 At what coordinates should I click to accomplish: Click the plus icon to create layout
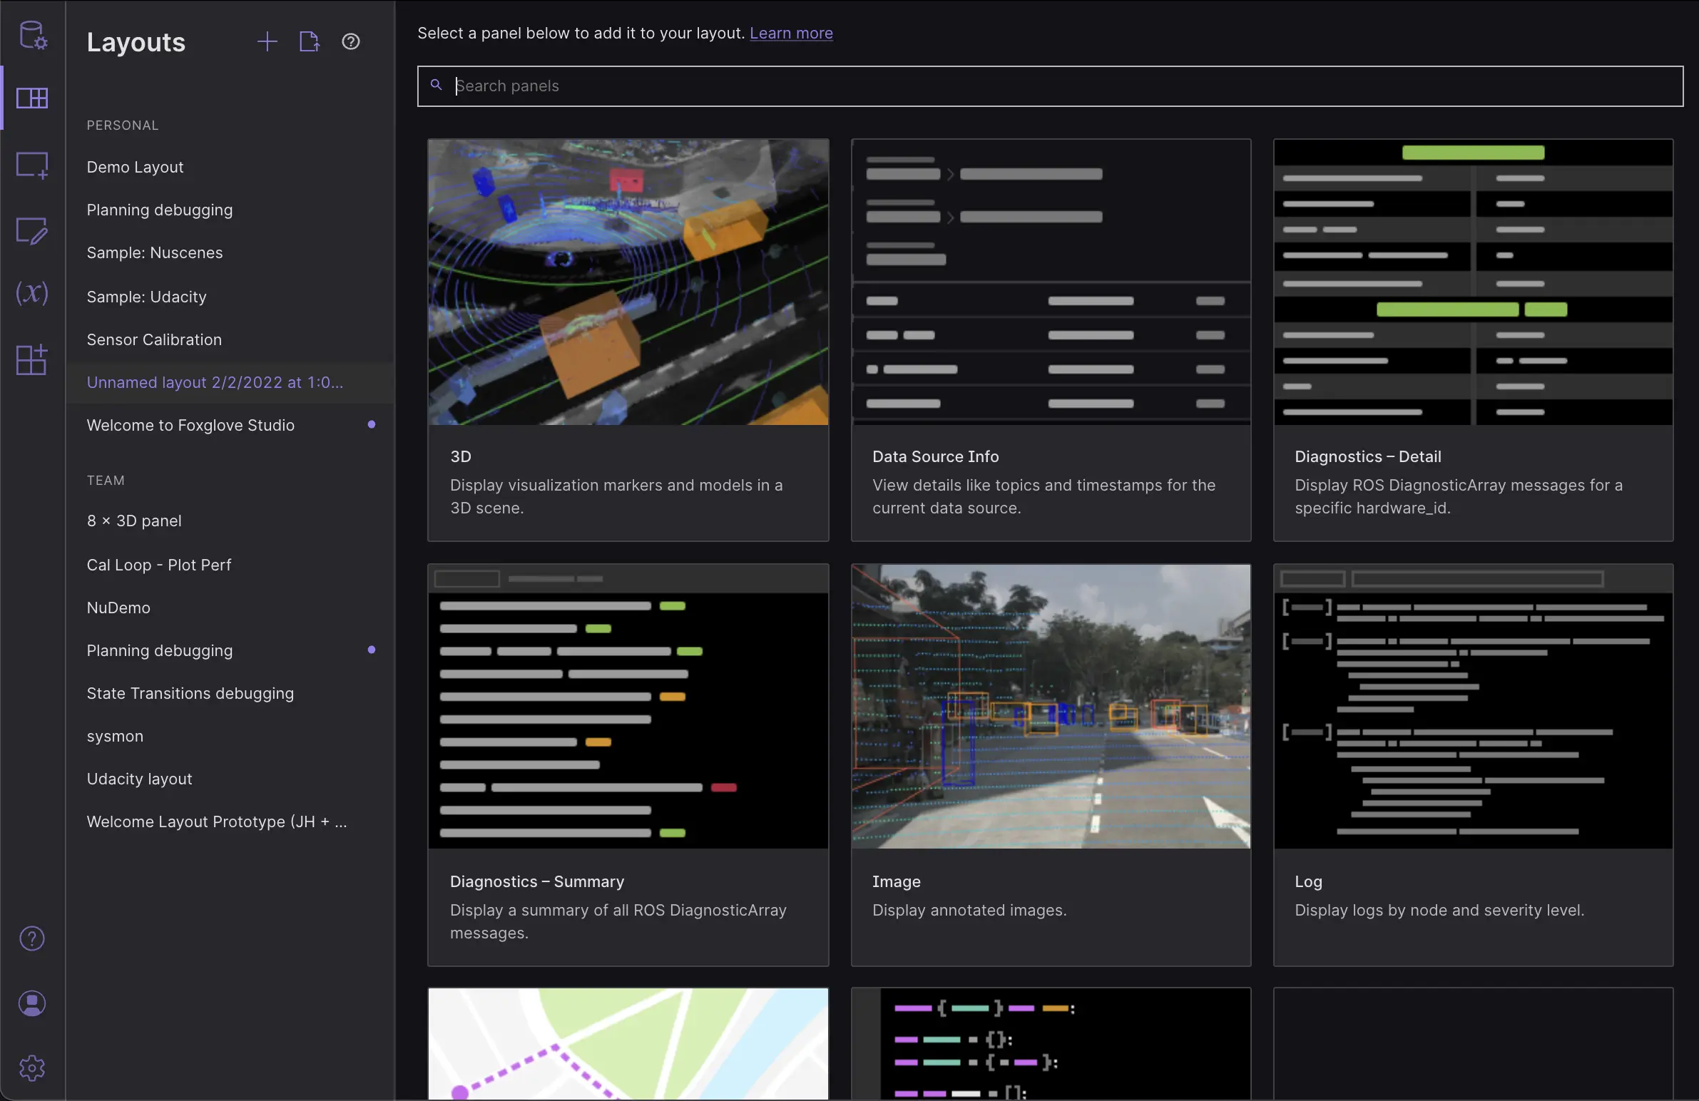(x=267, y=41)
